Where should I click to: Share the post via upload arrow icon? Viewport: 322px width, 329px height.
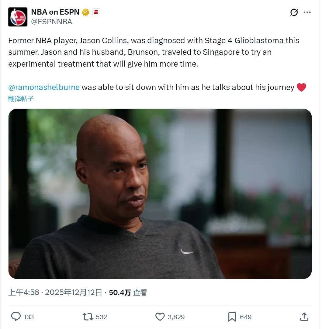[304, 317]
